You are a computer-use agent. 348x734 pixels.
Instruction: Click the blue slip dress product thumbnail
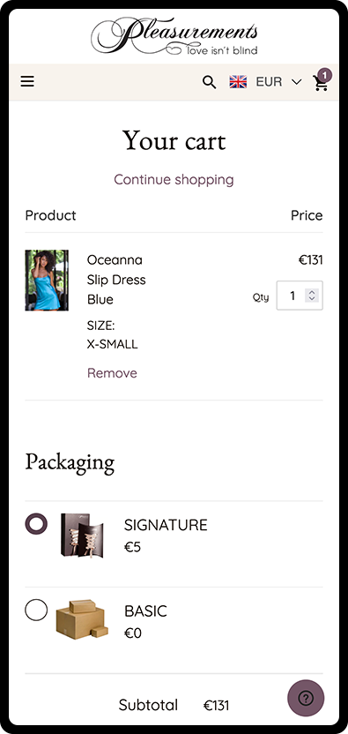click(47, 281)
